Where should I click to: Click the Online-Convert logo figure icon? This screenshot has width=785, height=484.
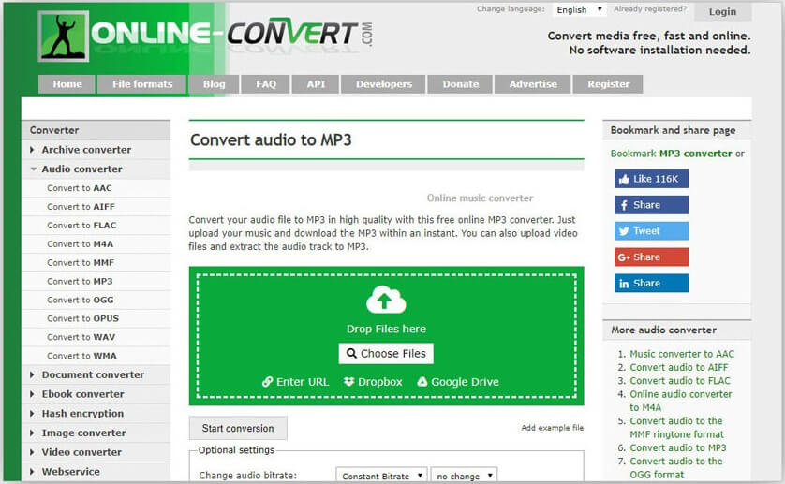(64, 37)
